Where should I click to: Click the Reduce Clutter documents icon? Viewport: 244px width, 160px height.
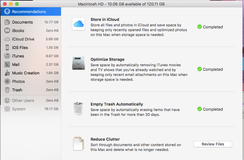click(79, 144)
